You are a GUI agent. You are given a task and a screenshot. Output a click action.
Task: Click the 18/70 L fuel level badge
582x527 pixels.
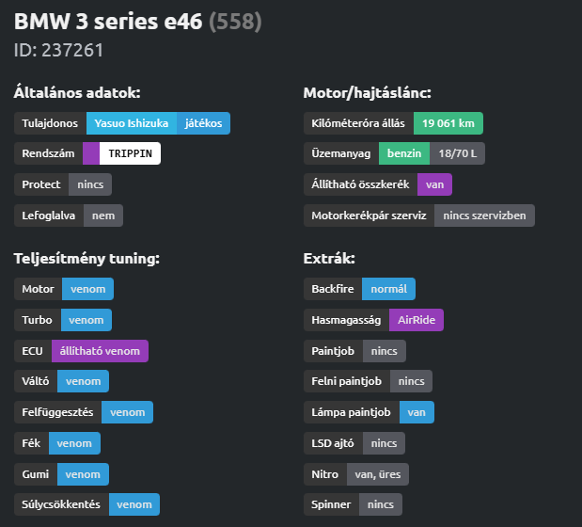[x=457, y=153]
